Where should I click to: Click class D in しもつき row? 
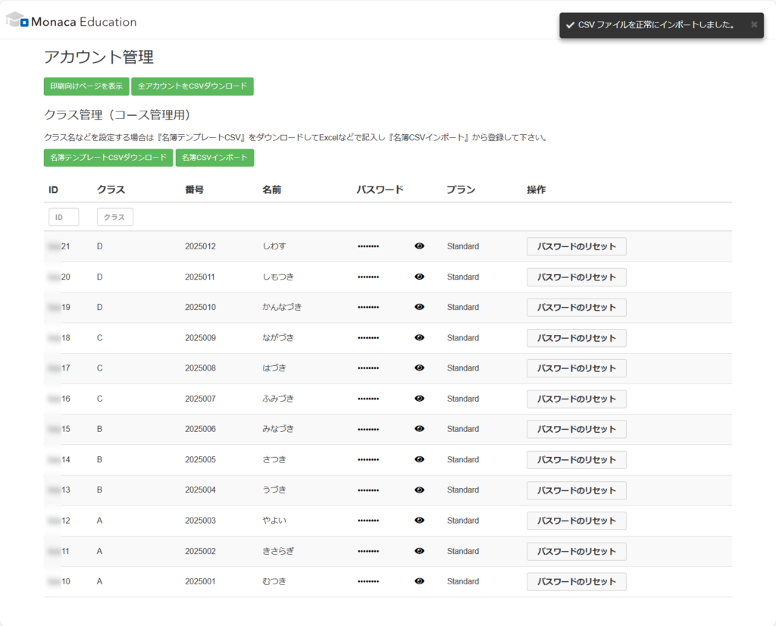point(99,277)
